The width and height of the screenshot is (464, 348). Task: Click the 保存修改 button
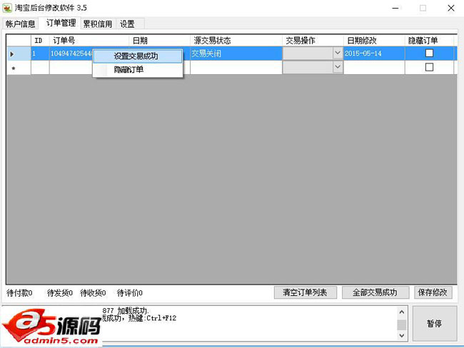pos(433,292)
